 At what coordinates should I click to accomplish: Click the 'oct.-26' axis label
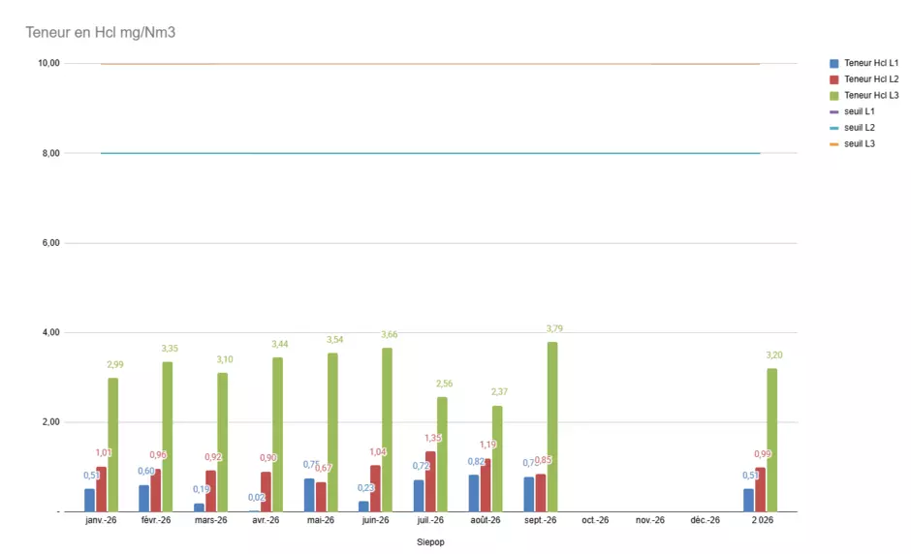595,520
